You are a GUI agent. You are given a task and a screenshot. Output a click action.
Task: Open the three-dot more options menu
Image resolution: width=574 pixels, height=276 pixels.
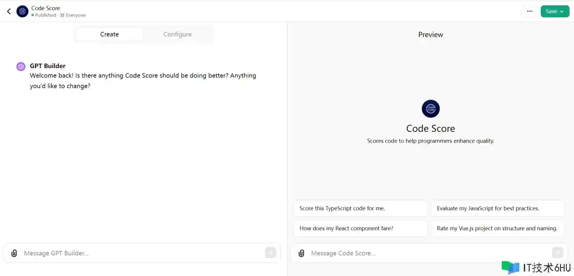(x=530, y=11)
